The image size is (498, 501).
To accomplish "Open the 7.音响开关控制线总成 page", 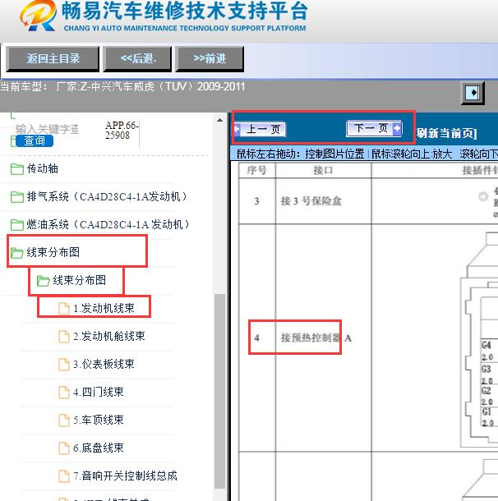I will 125,476.
